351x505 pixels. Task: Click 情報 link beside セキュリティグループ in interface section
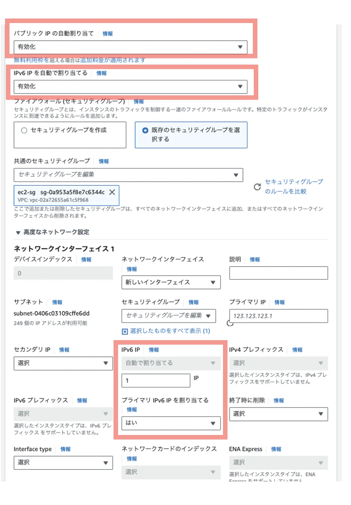(x=194, y=303)
